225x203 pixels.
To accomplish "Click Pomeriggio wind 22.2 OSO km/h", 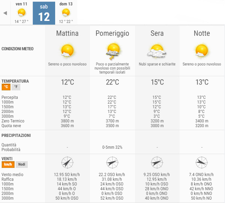I will coord(112,175).
